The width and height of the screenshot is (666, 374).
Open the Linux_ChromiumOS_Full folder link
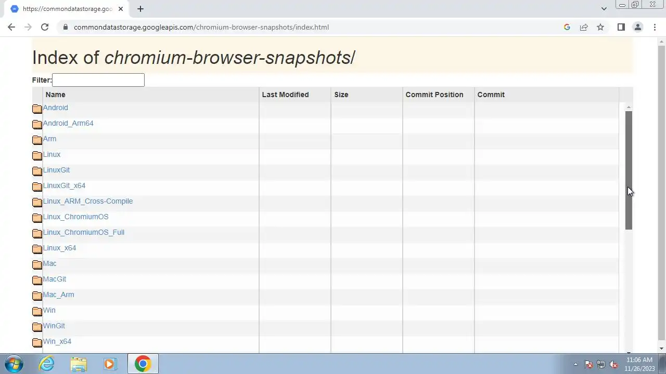click(x=84, y=232)
